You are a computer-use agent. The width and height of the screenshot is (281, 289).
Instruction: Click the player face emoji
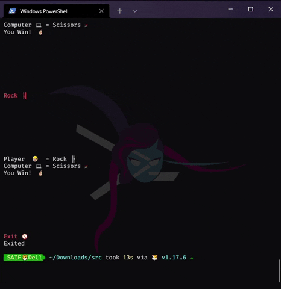click(x=35, y=159)
